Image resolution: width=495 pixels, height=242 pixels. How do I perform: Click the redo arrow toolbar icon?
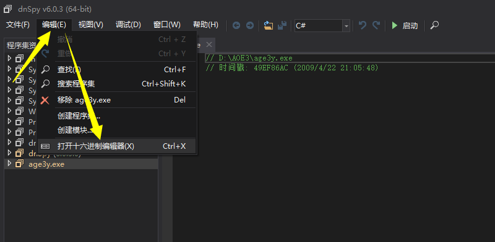pos(376,25)
